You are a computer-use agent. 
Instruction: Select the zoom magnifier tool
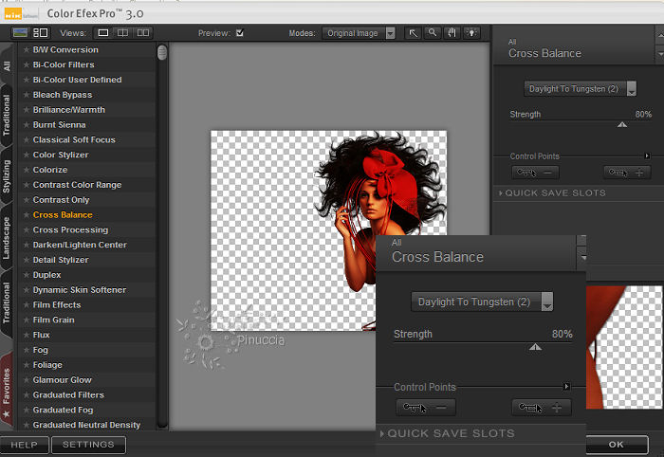[x=433, y=33]
